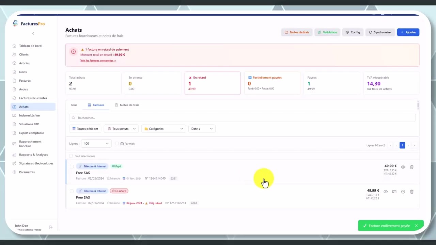This screenshot has width=436, height=245.
Task: Click invoice number 'N° 1257148251'
Action: pos(175,203)
